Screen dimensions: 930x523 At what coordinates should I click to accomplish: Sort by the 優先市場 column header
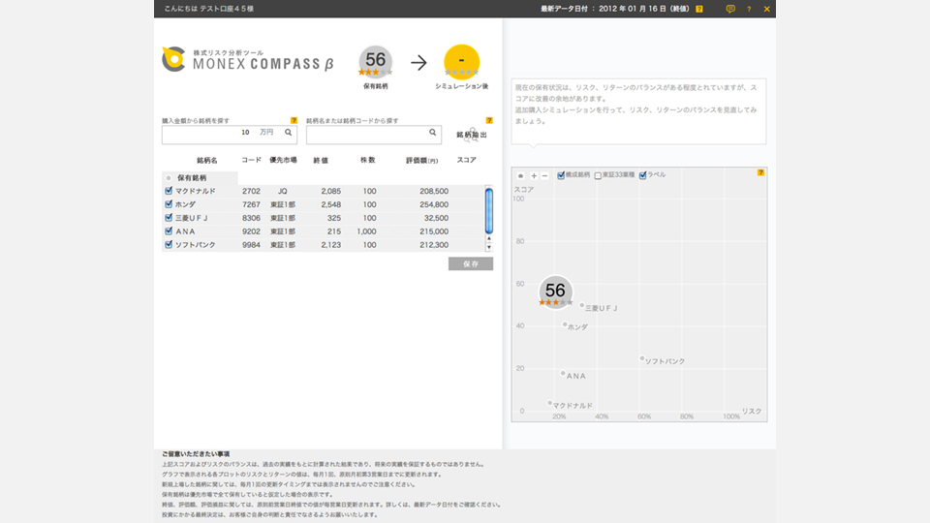pyautogui.click(x=283, y=160)
